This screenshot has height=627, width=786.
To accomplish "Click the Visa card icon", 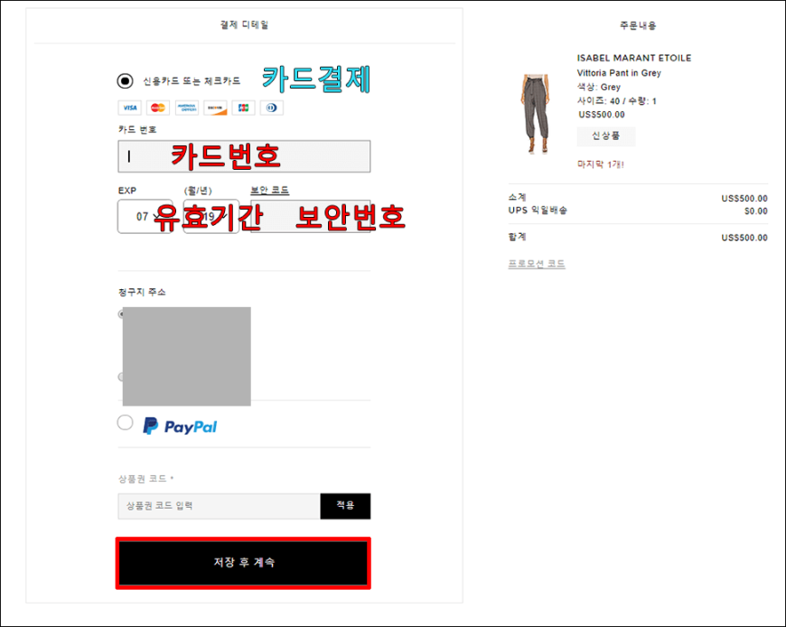I will pos(130,108).
